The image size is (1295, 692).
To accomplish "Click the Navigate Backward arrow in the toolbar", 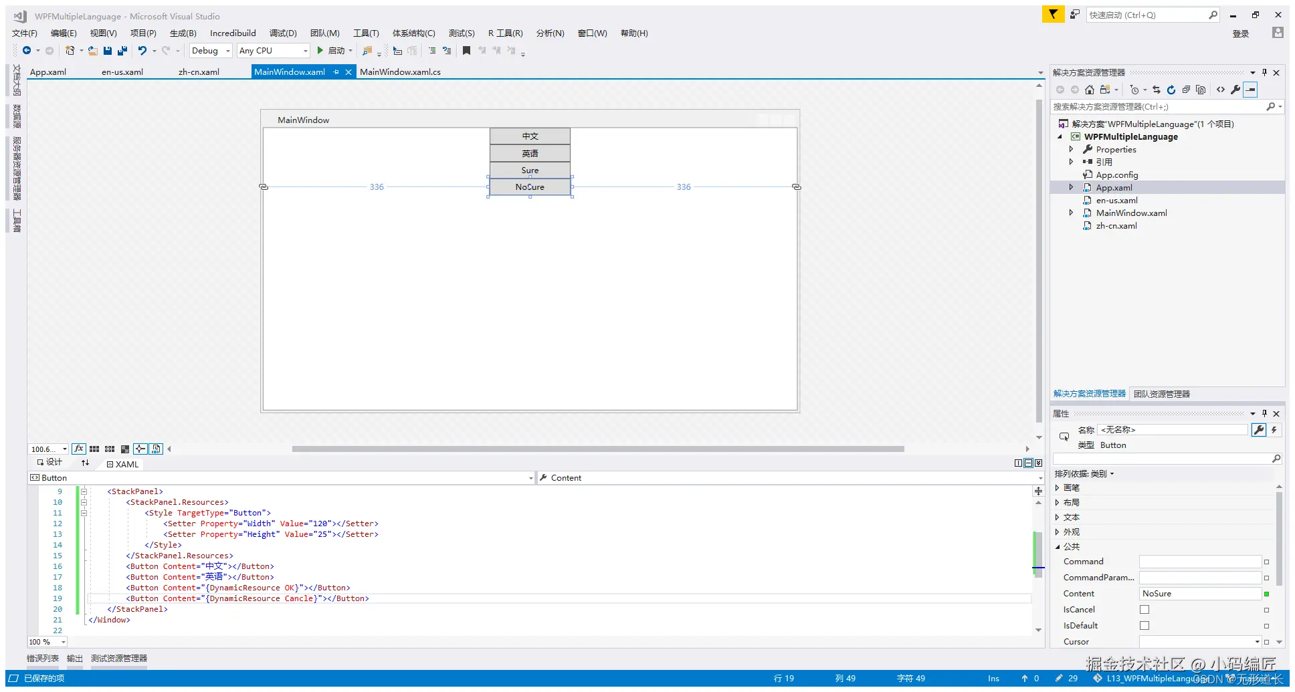I will pyautogui.click(x=27, y=51).
